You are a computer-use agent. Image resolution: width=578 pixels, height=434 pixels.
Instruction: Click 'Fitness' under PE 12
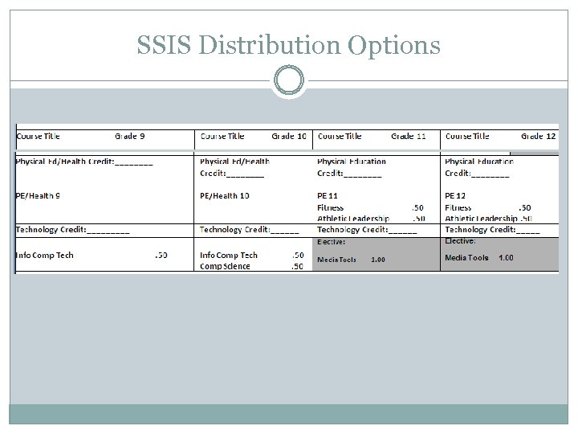coord(458,208)
